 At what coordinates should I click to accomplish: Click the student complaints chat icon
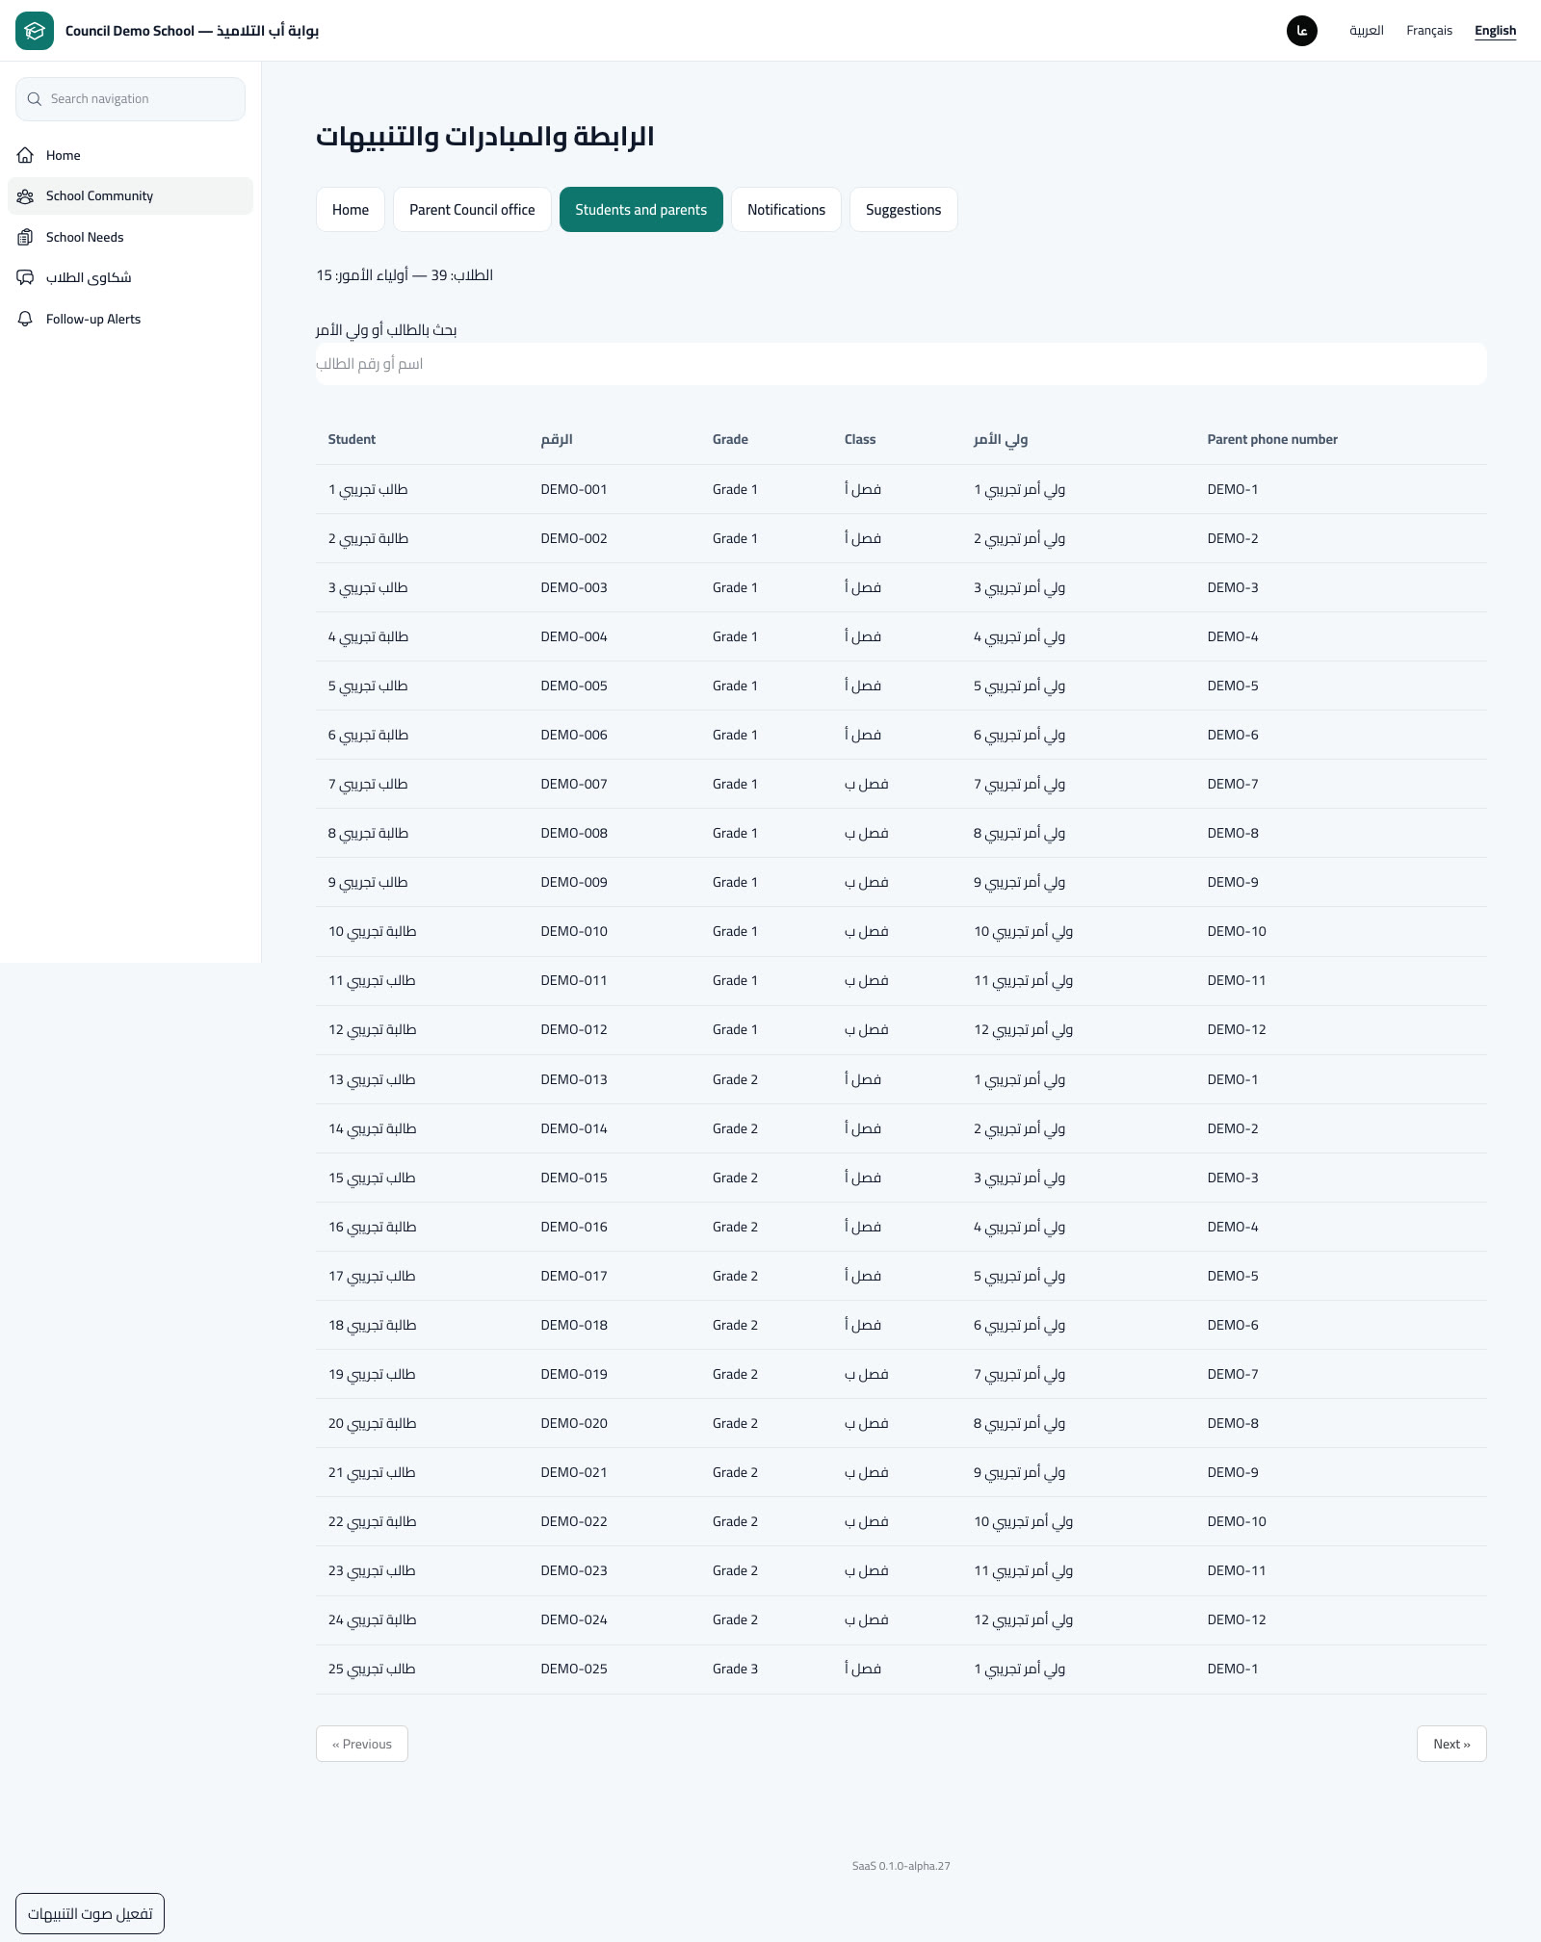(26, 278)
